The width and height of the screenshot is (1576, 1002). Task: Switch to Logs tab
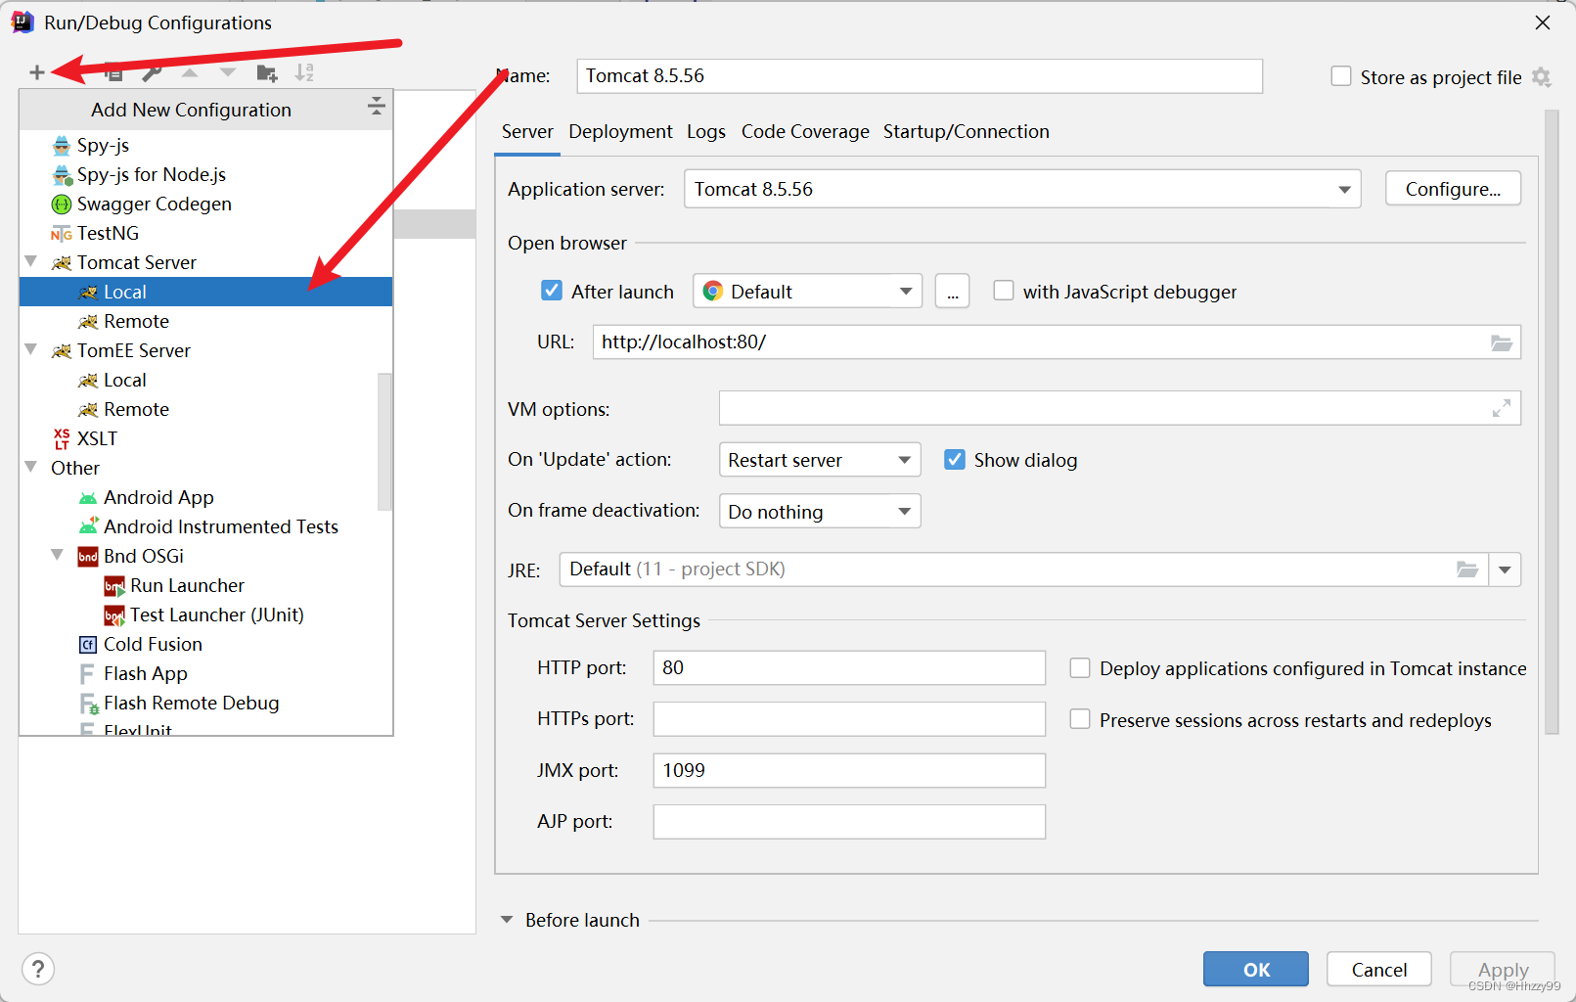pos(706,131)
